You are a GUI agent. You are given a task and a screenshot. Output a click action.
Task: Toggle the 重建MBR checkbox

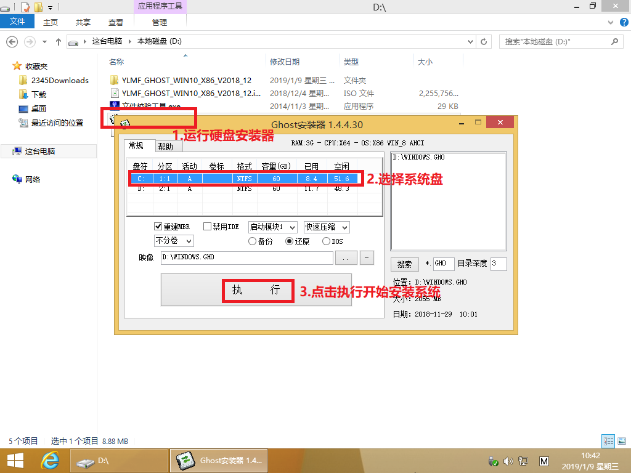(x=158, y=227)
